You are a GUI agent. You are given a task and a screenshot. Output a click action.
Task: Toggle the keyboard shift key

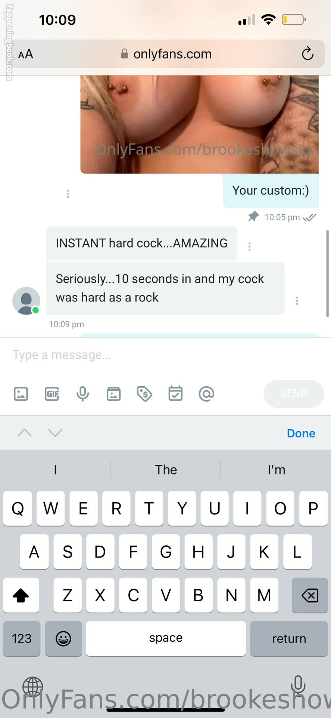pos(21,595)
